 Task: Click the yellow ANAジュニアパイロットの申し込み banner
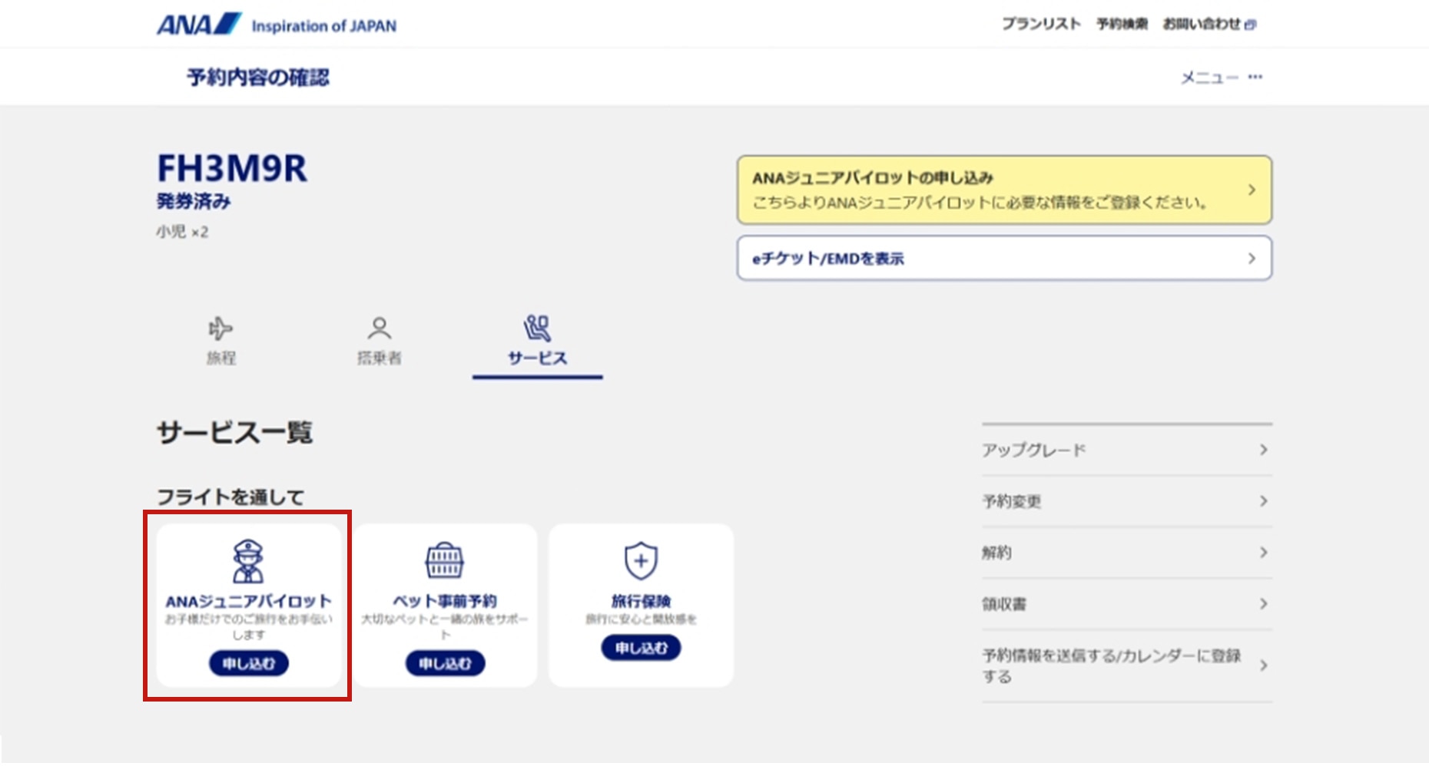coord(1004,190)
